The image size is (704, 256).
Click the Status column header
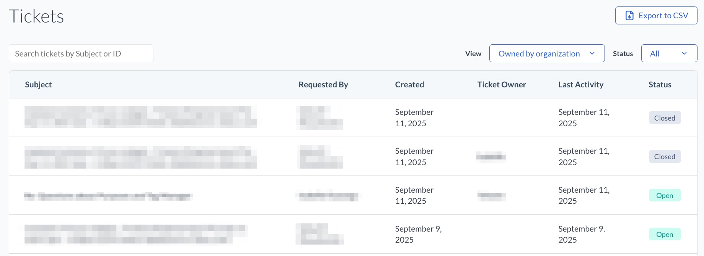(x=660, y=85)
